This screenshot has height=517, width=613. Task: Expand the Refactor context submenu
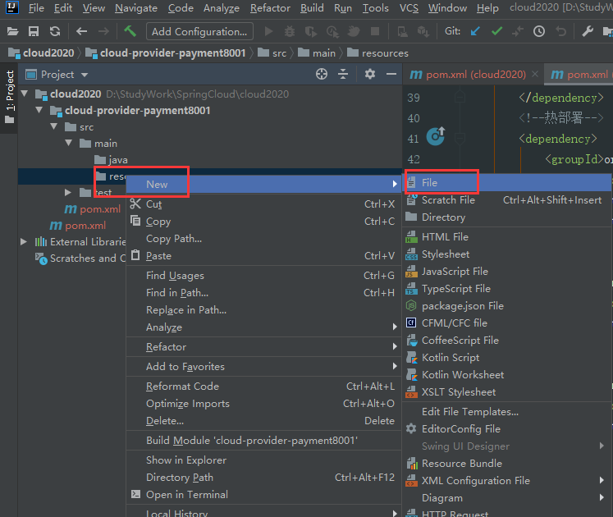tap(263, 347)
